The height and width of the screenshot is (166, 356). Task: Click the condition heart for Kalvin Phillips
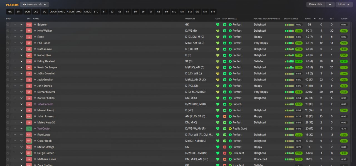pos(218,98)
